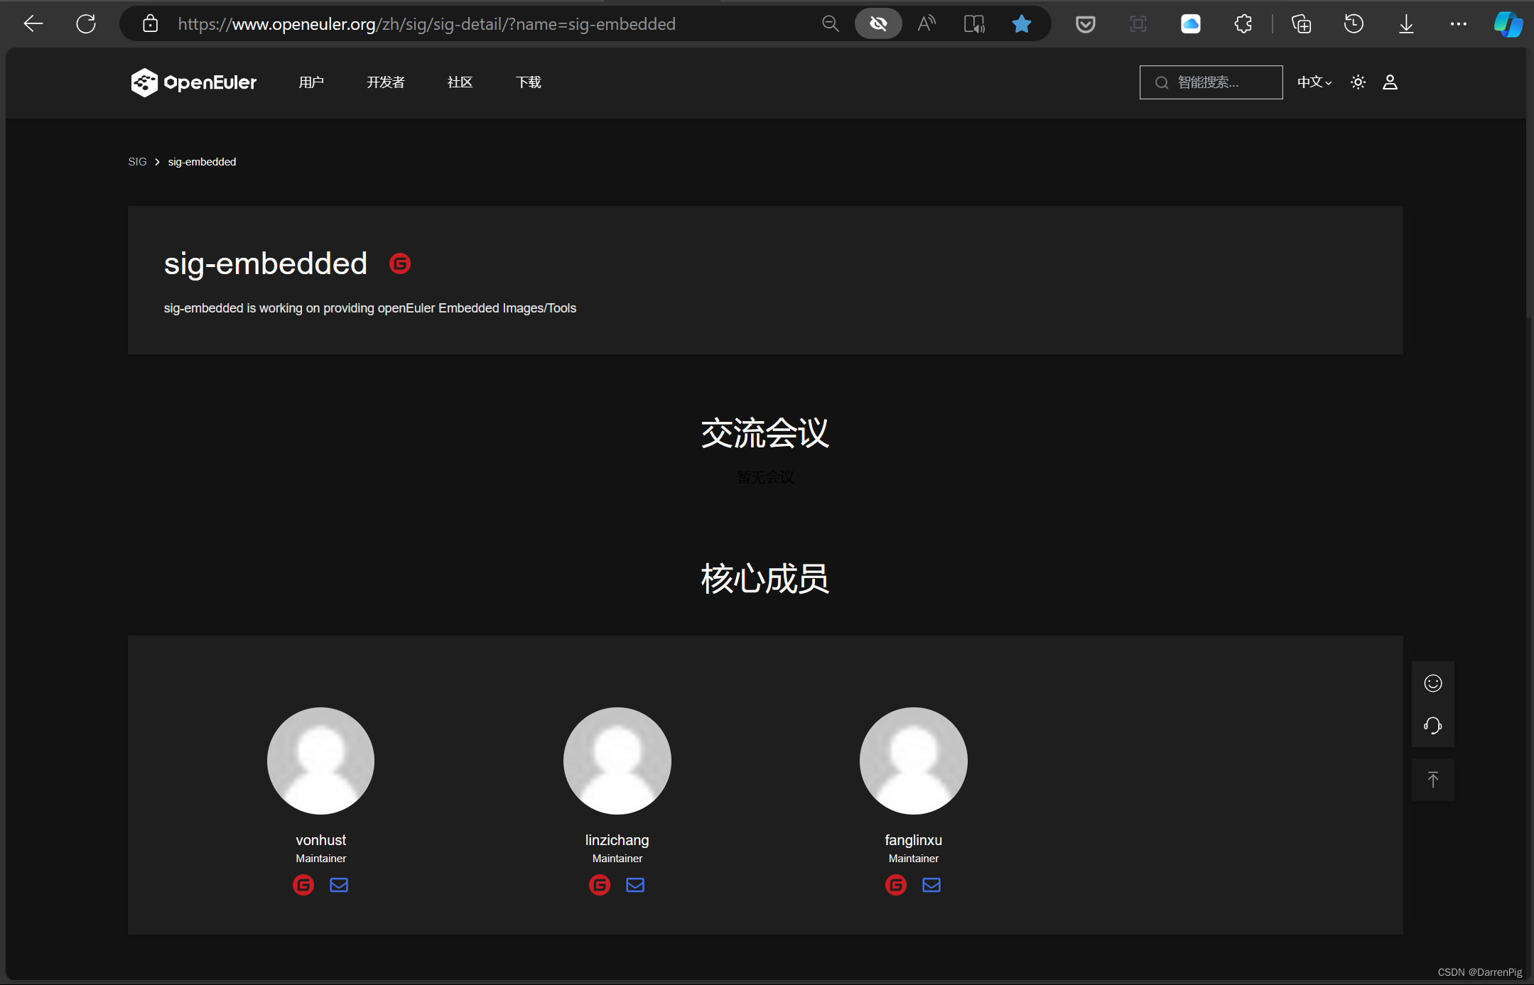Open the downloads panel
The height and width of the screenshot is (985, 1534).
point(1406,24)
